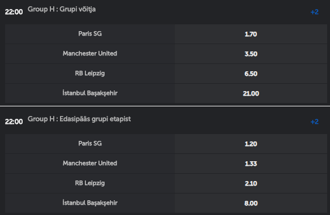The height and width of the screenshot is (215, 330).
Task: Click İstanbul Başakşehir name in Edasipääs market
Action: [x=90, y=203]
